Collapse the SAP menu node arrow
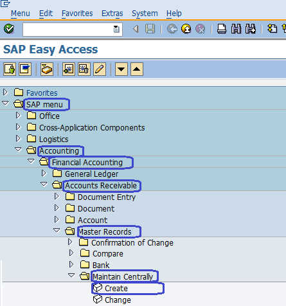This screenshot has width=286, height=306. pyautogui.click(x=5, y=104)
